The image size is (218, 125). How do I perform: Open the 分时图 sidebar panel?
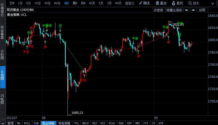click(x=2, y=55)
